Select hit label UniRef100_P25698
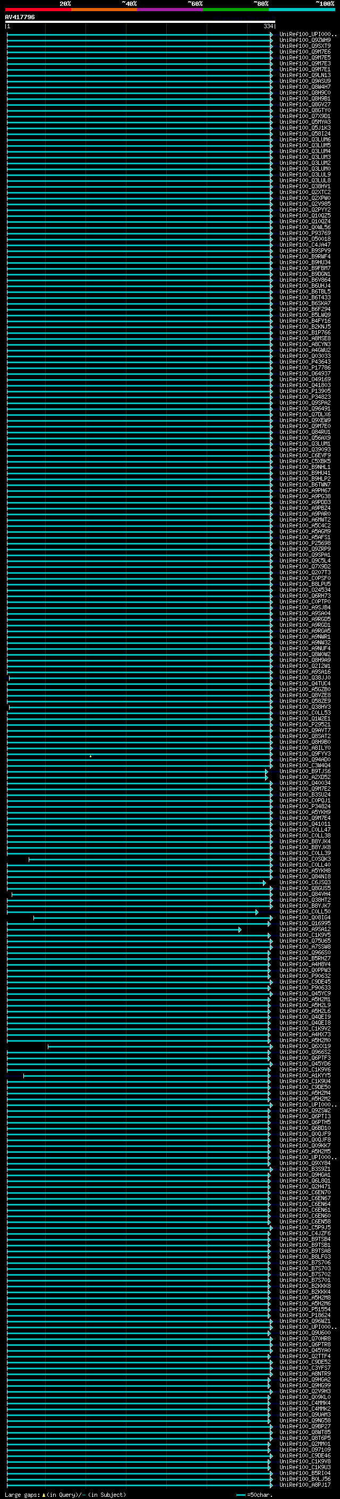Screen dimensions: 340x1499 (x=305, y=543)
